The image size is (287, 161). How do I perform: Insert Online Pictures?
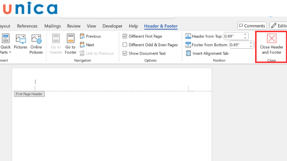(x=36, y=44)
